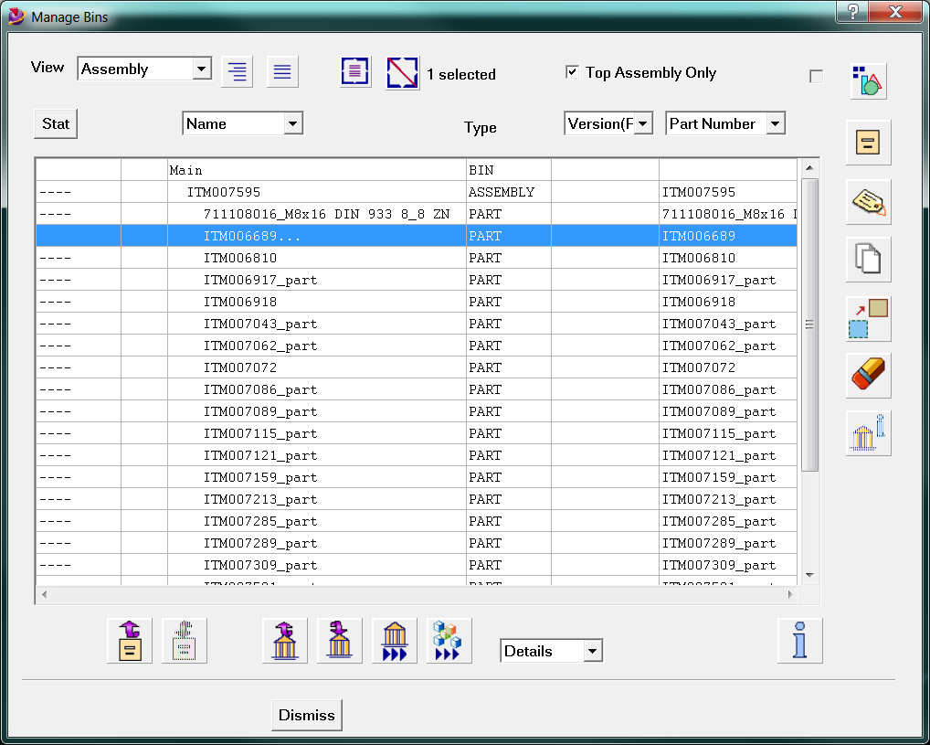Select the ITM007213_part row
The height and width of the screenshot is (745, 930).
tap(417, 500)
